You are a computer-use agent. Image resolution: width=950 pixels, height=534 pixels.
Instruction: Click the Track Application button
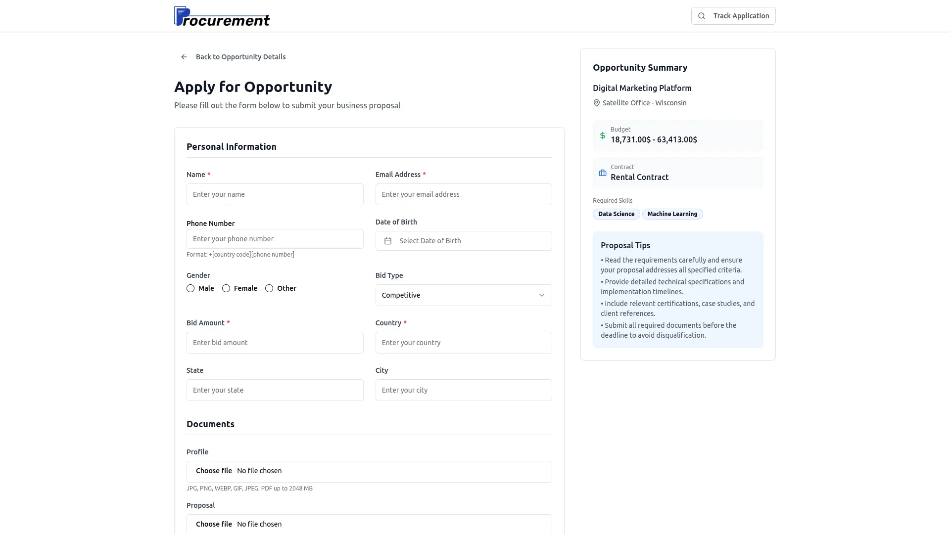coord(733,15)
